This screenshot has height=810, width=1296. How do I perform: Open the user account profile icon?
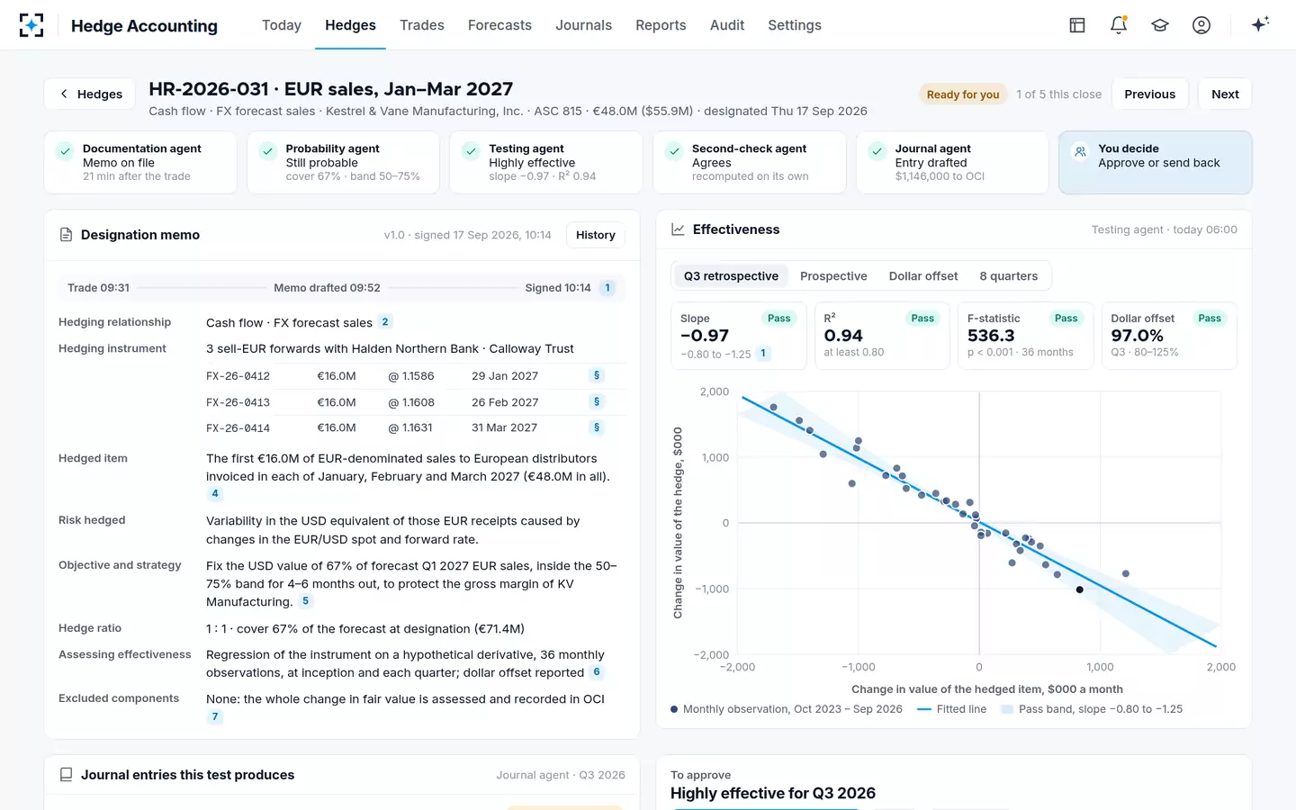tap(1201, 25)
